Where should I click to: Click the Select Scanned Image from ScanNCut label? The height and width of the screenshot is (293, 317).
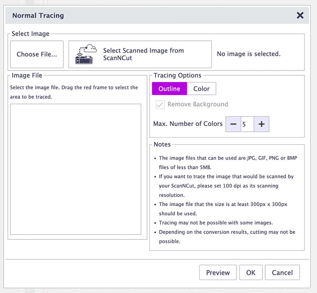143,54
